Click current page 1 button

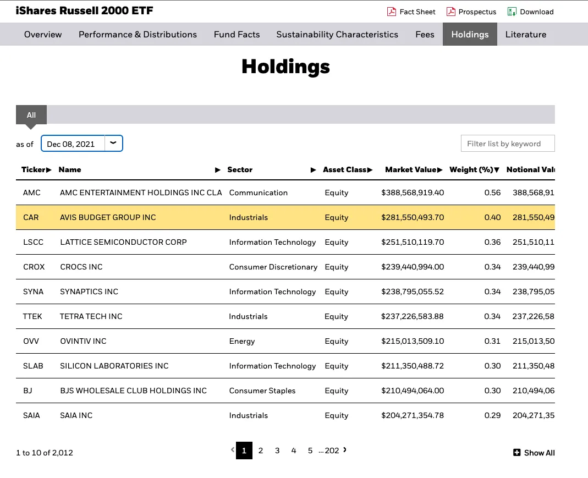(244, 450)
